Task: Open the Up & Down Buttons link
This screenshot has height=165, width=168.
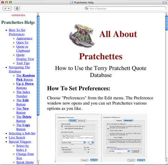Action: point(25,86)
